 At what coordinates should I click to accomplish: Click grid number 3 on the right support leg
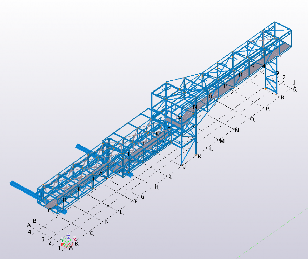coord(277,73)
